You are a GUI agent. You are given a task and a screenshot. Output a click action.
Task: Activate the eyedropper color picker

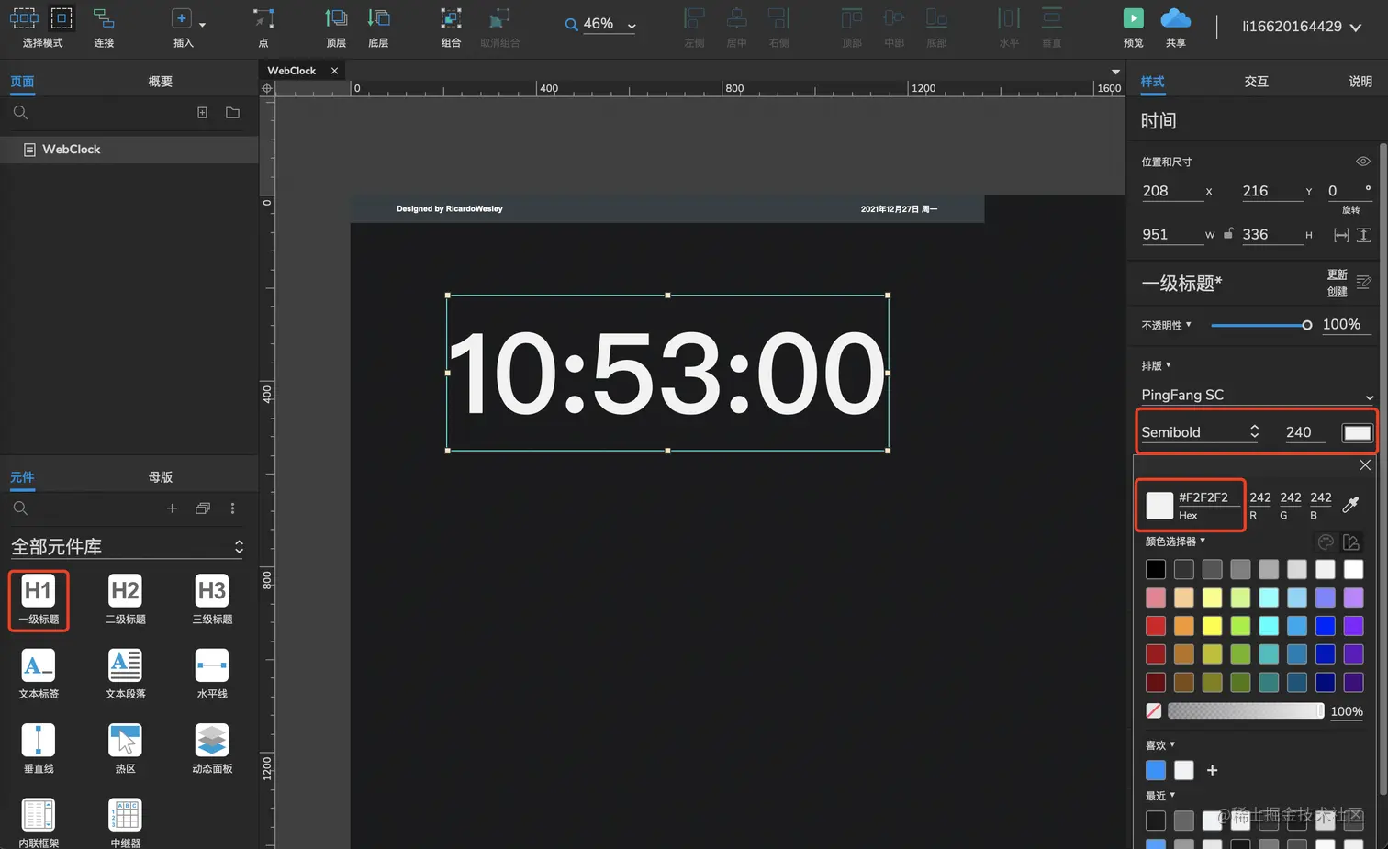coord(1350,504)
